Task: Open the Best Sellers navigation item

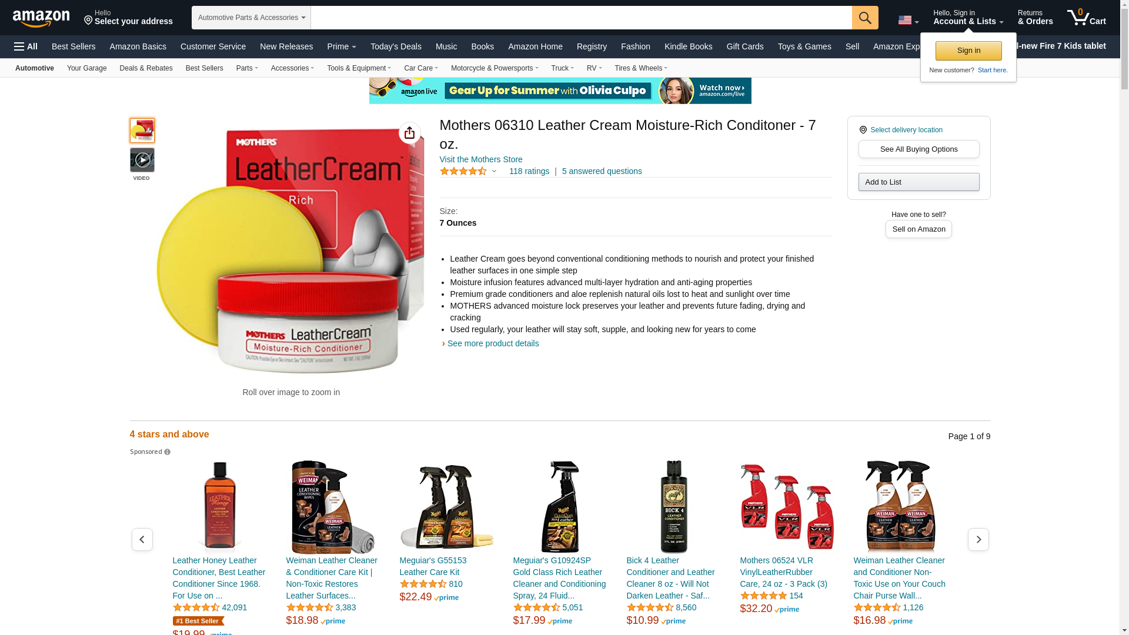Action: pyautogui.click(x=74, y=46)
